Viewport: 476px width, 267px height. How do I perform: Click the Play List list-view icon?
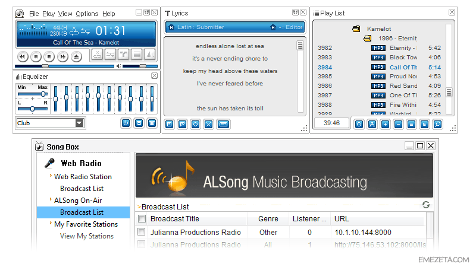tap(411, 124)
